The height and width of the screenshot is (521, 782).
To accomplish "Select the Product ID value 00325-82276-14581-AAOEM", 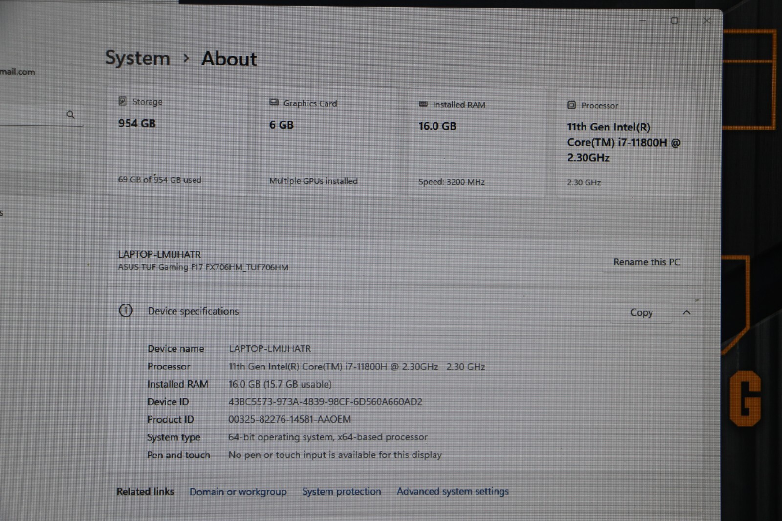I will point(289,419).
